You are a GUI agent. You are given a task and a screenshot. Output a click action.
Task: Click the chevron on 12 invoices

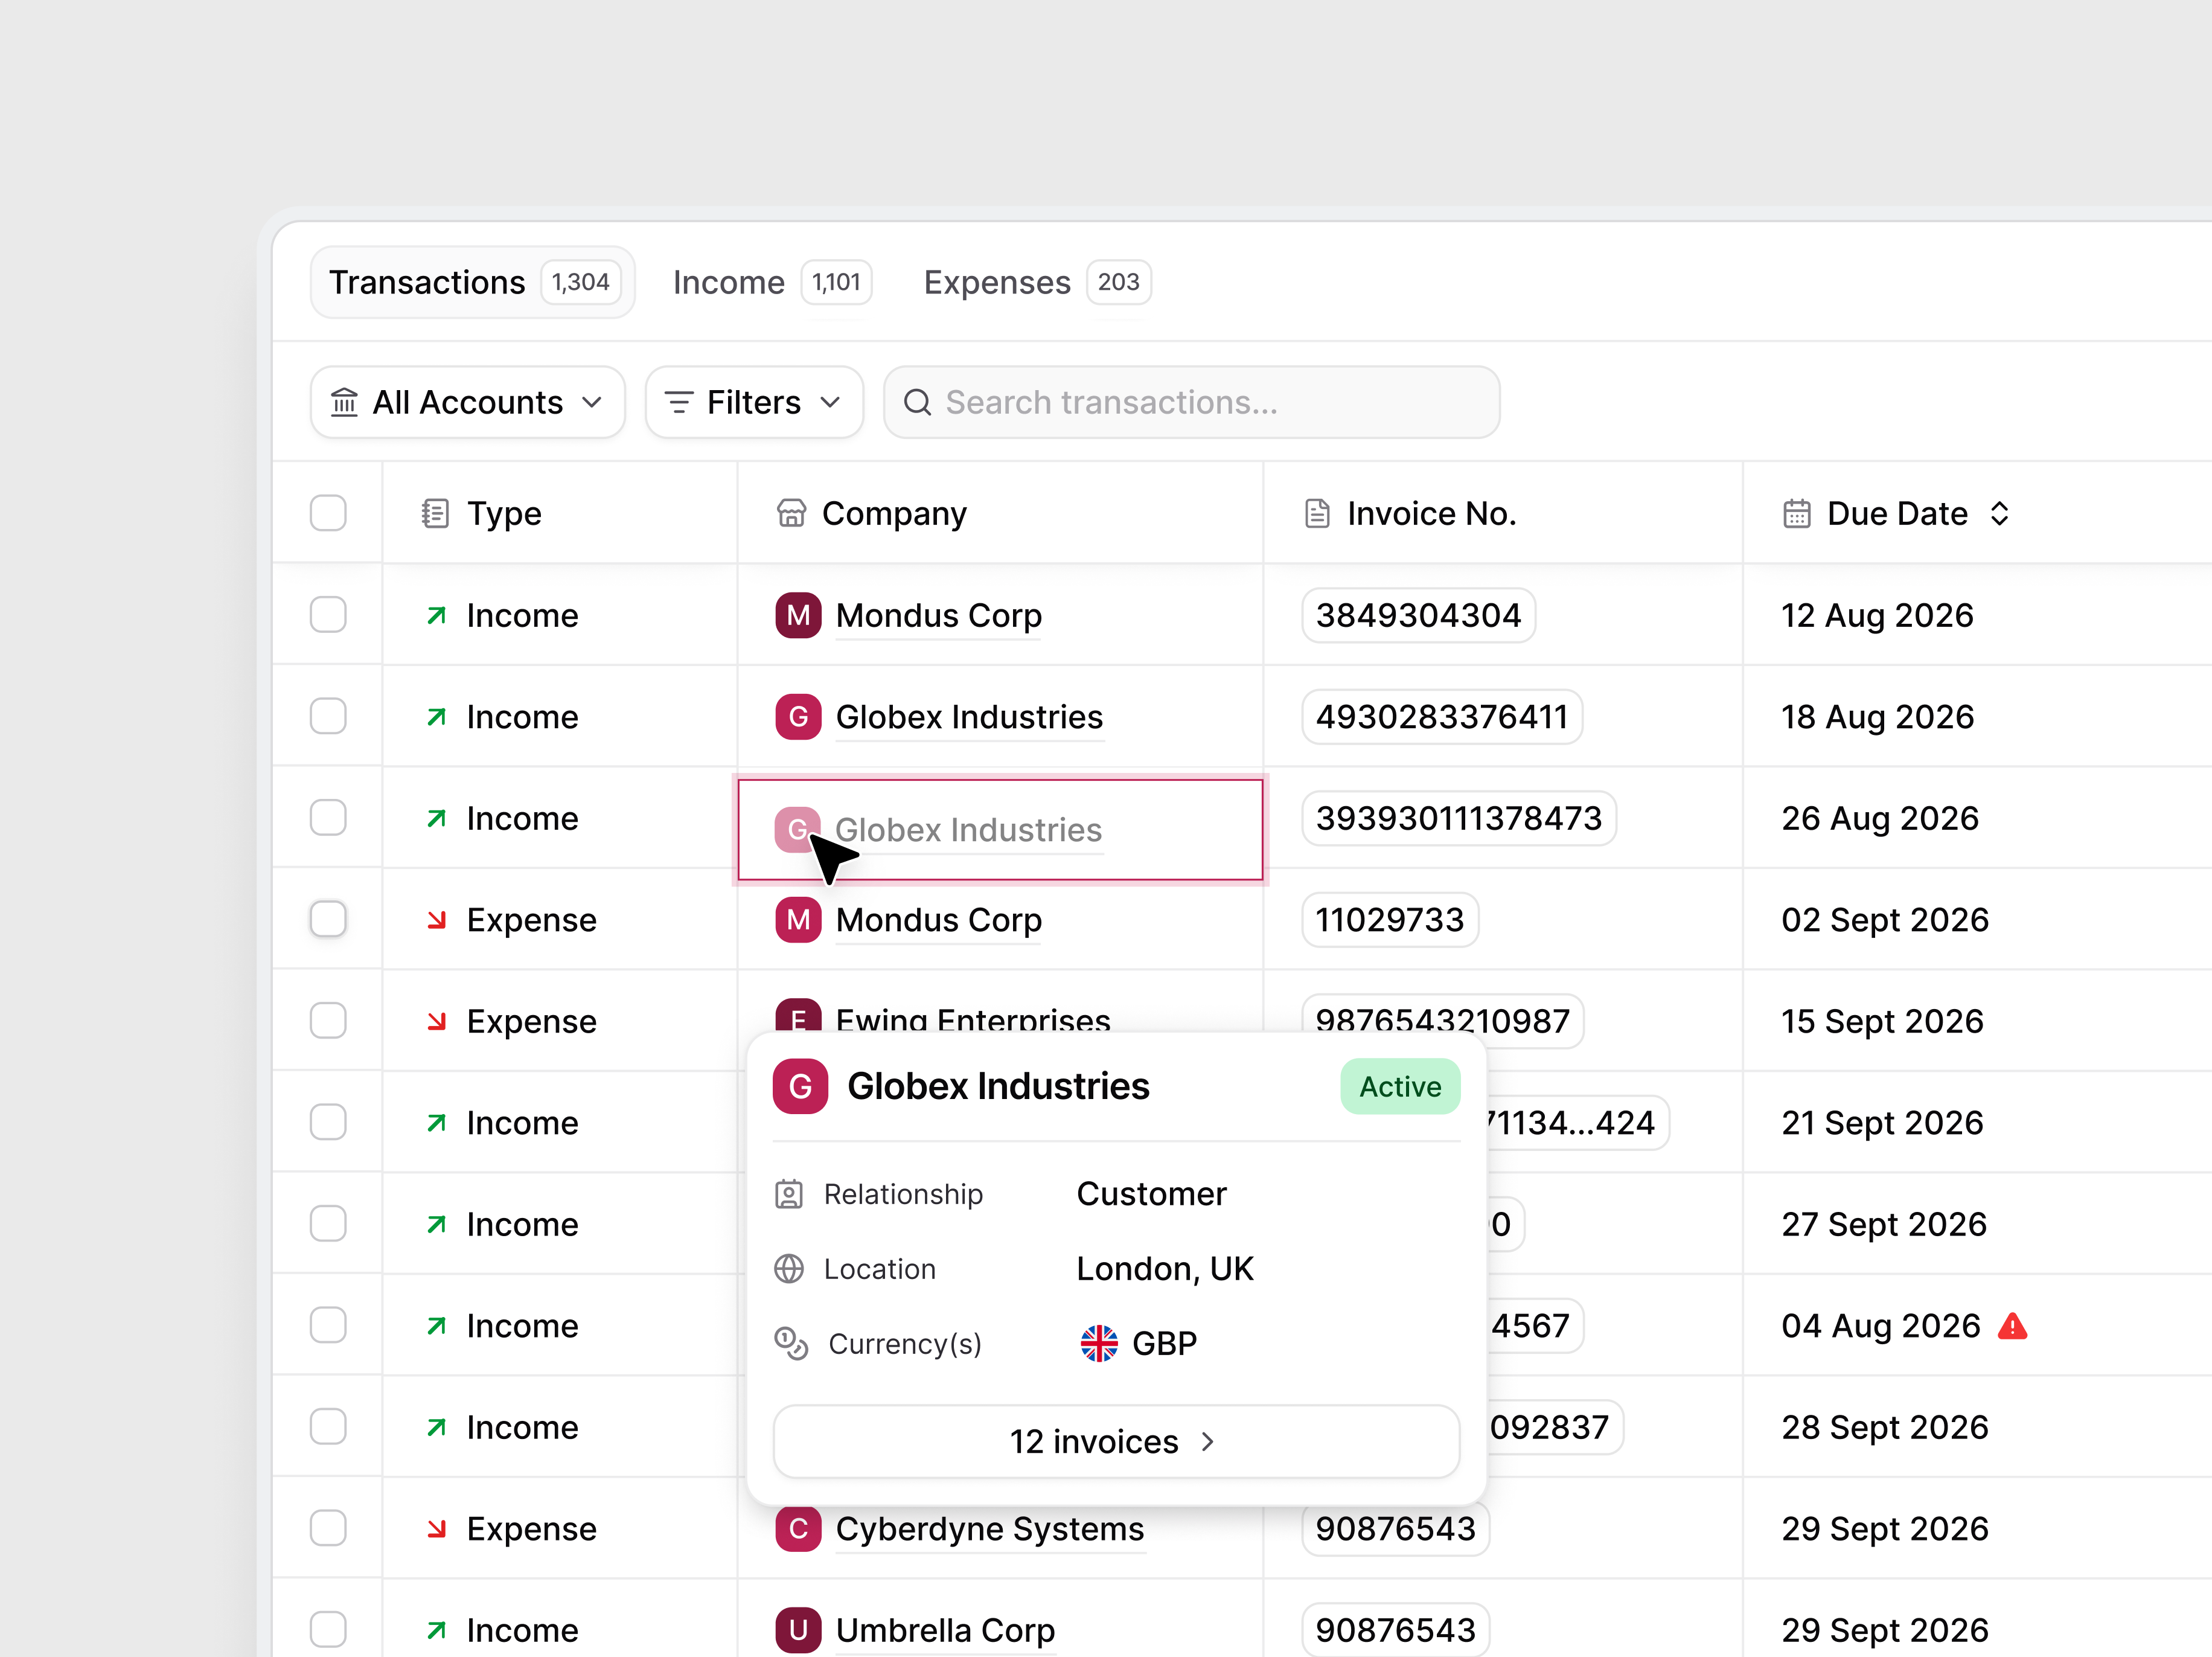click(x=1207, y=1441)
